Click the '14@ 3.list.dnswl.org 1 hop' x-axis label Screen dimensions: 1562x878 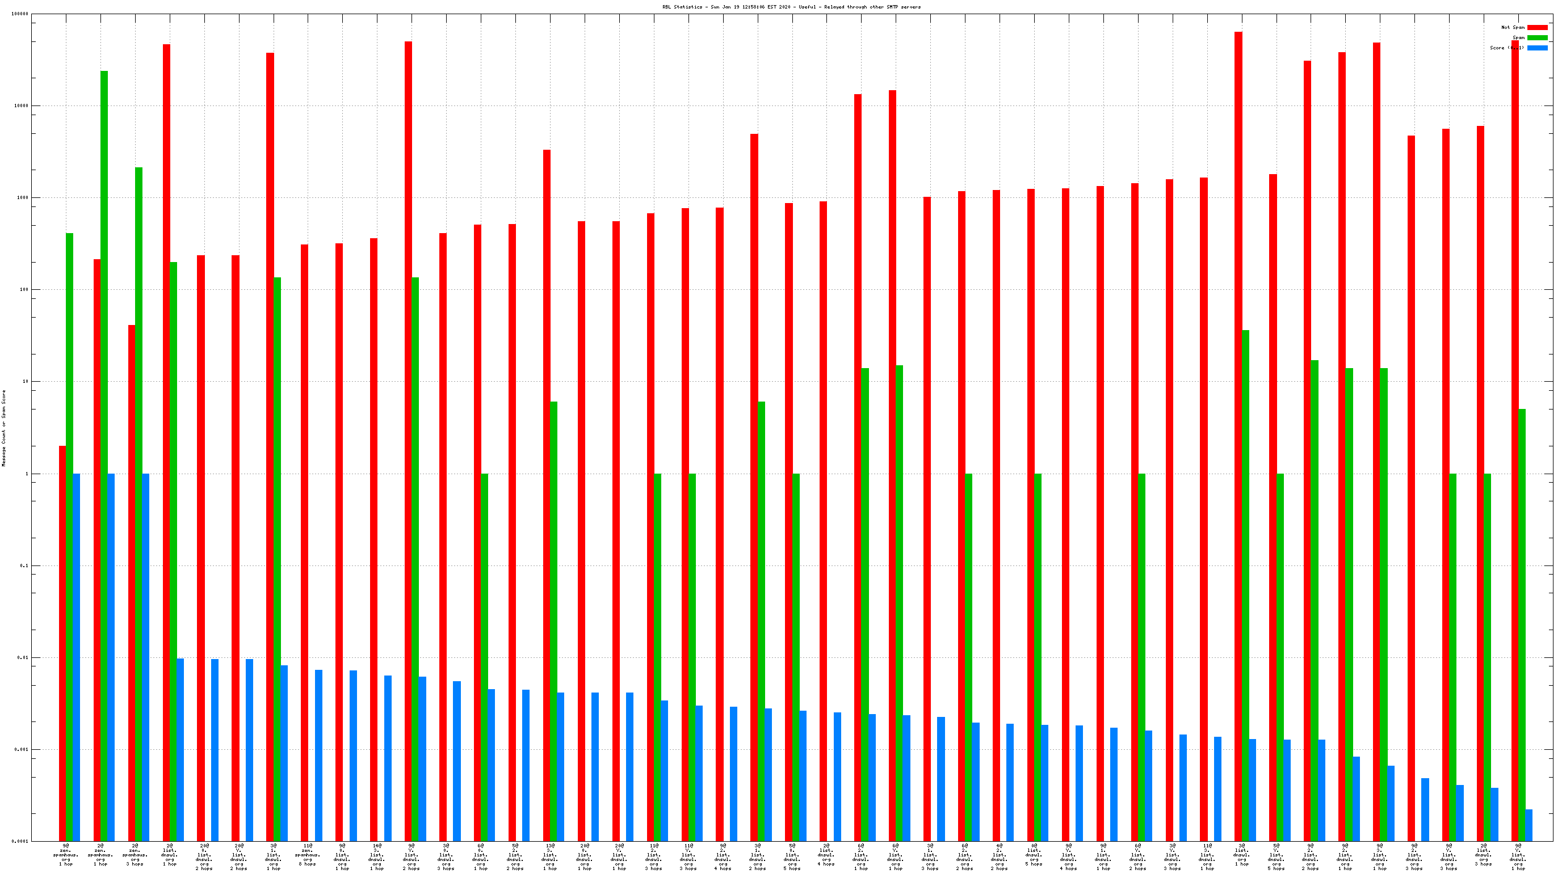[x=376, y=856]
